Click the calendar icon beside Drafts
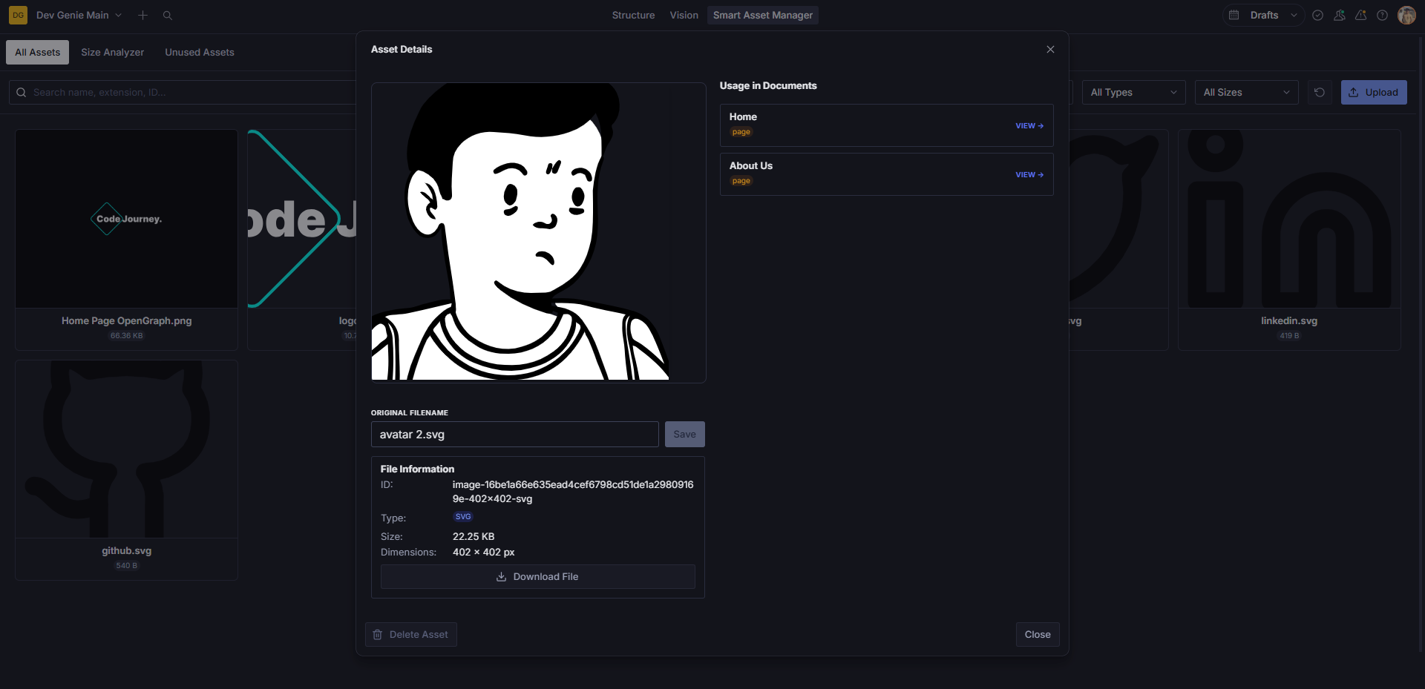Image resolution: width=1425 pixels, height=689 pixels. tap(1234, 15)
